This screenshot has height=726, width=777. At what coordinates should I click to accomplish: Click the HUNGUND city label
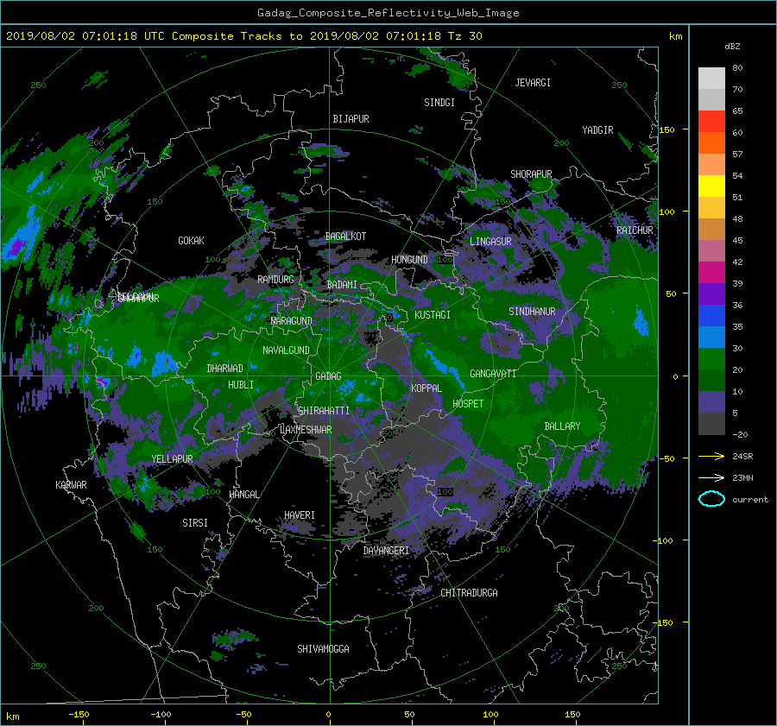pos(409,260)
